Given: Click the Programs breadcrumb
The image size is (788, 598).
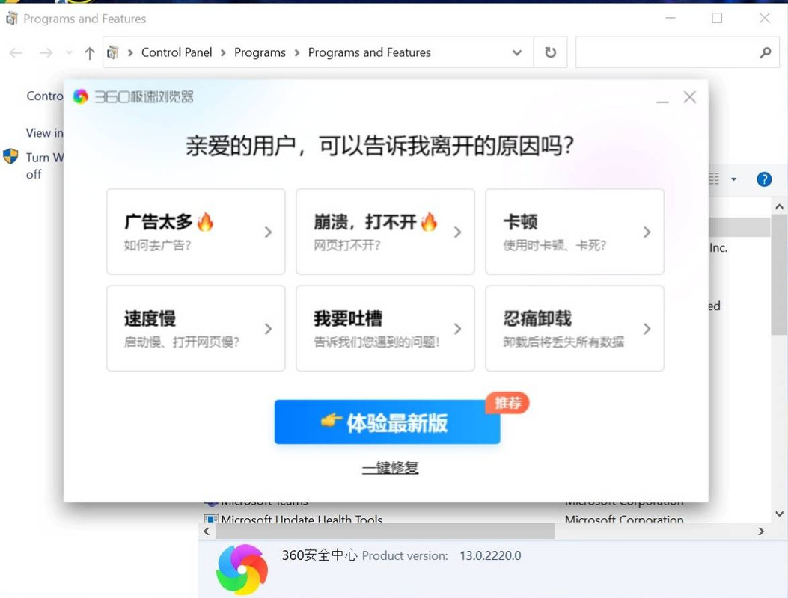Looking at the screenshot, I should [260, 52].
